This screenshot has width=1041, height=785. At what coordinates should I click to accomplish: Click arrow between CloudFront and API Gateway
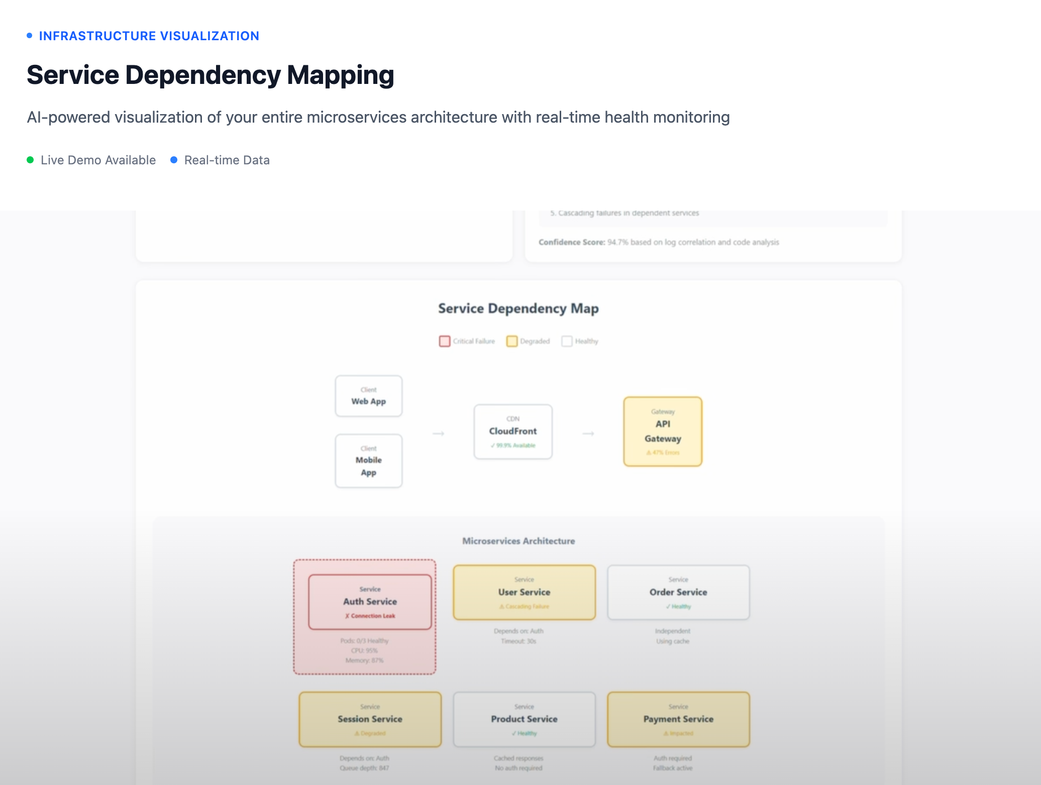pyautogui.click(x=588, y=433)
